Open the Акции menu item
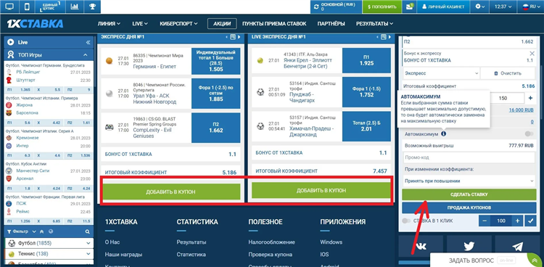This screenshot has width=544, height=267. click(222, 24)
